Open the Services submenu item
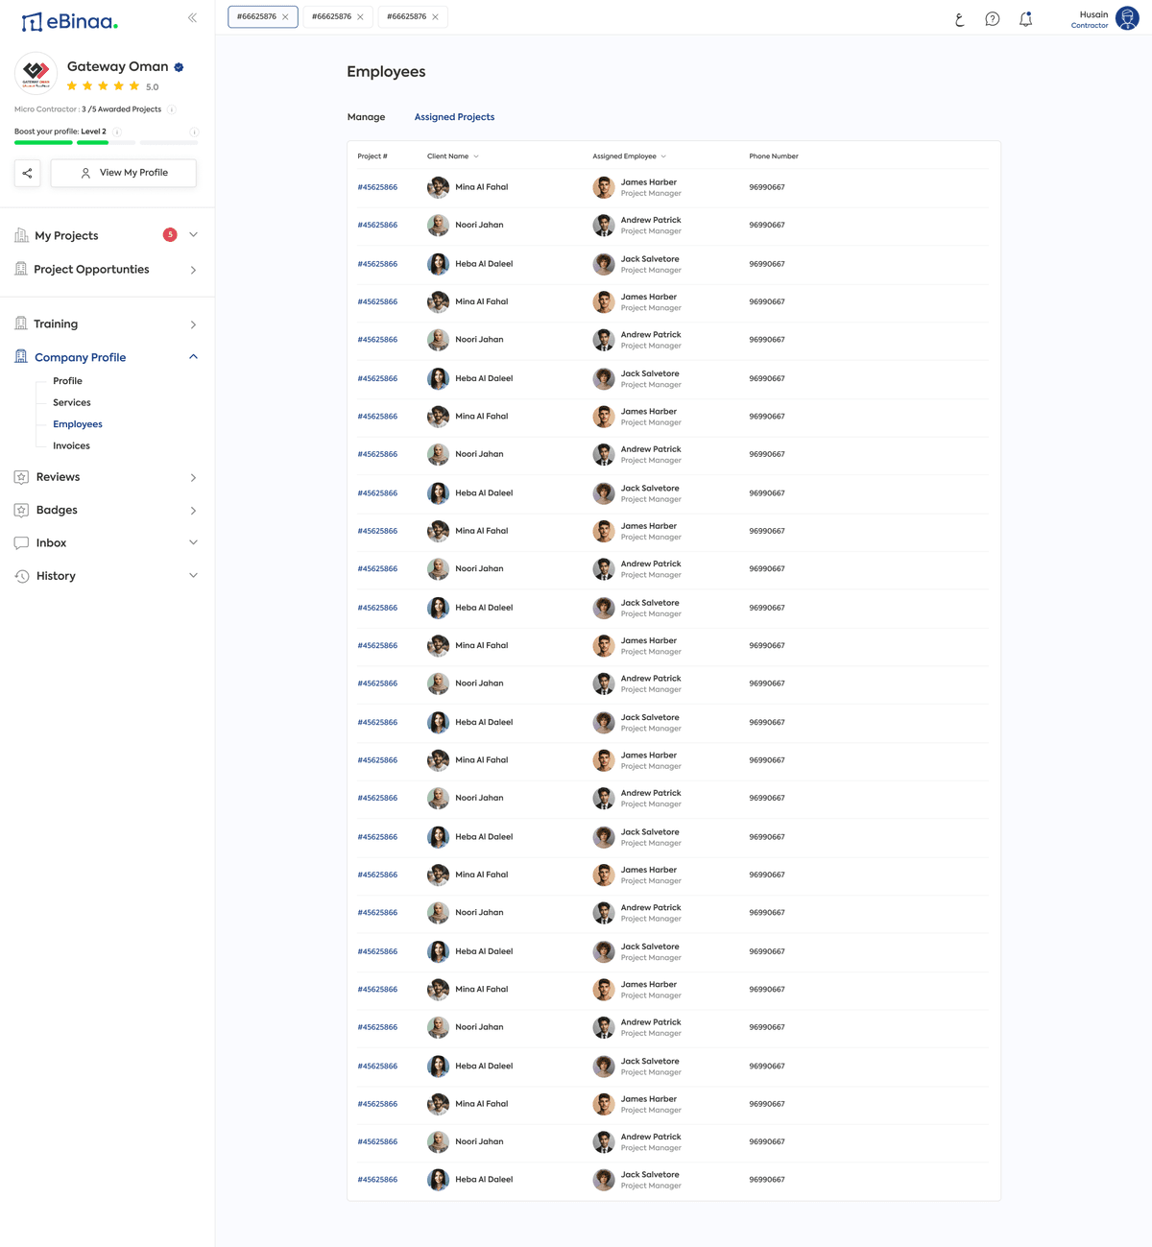 72,402
